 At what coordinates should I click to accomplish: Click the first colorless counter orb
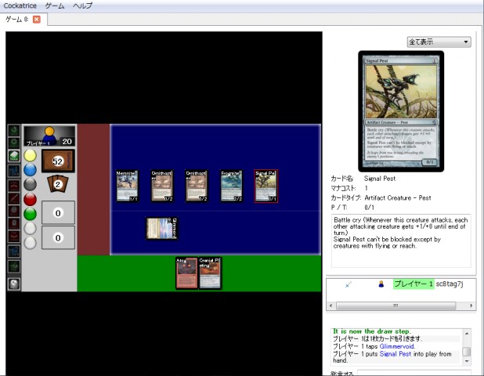[x=30, y=229]
